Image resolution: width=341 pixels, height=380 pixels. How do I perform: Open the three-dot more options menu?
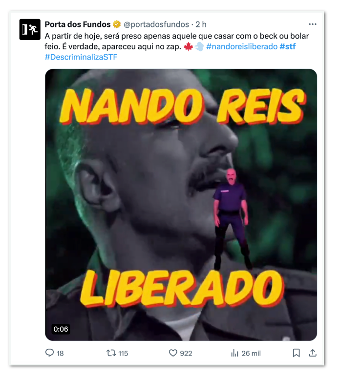pos(312,24)
